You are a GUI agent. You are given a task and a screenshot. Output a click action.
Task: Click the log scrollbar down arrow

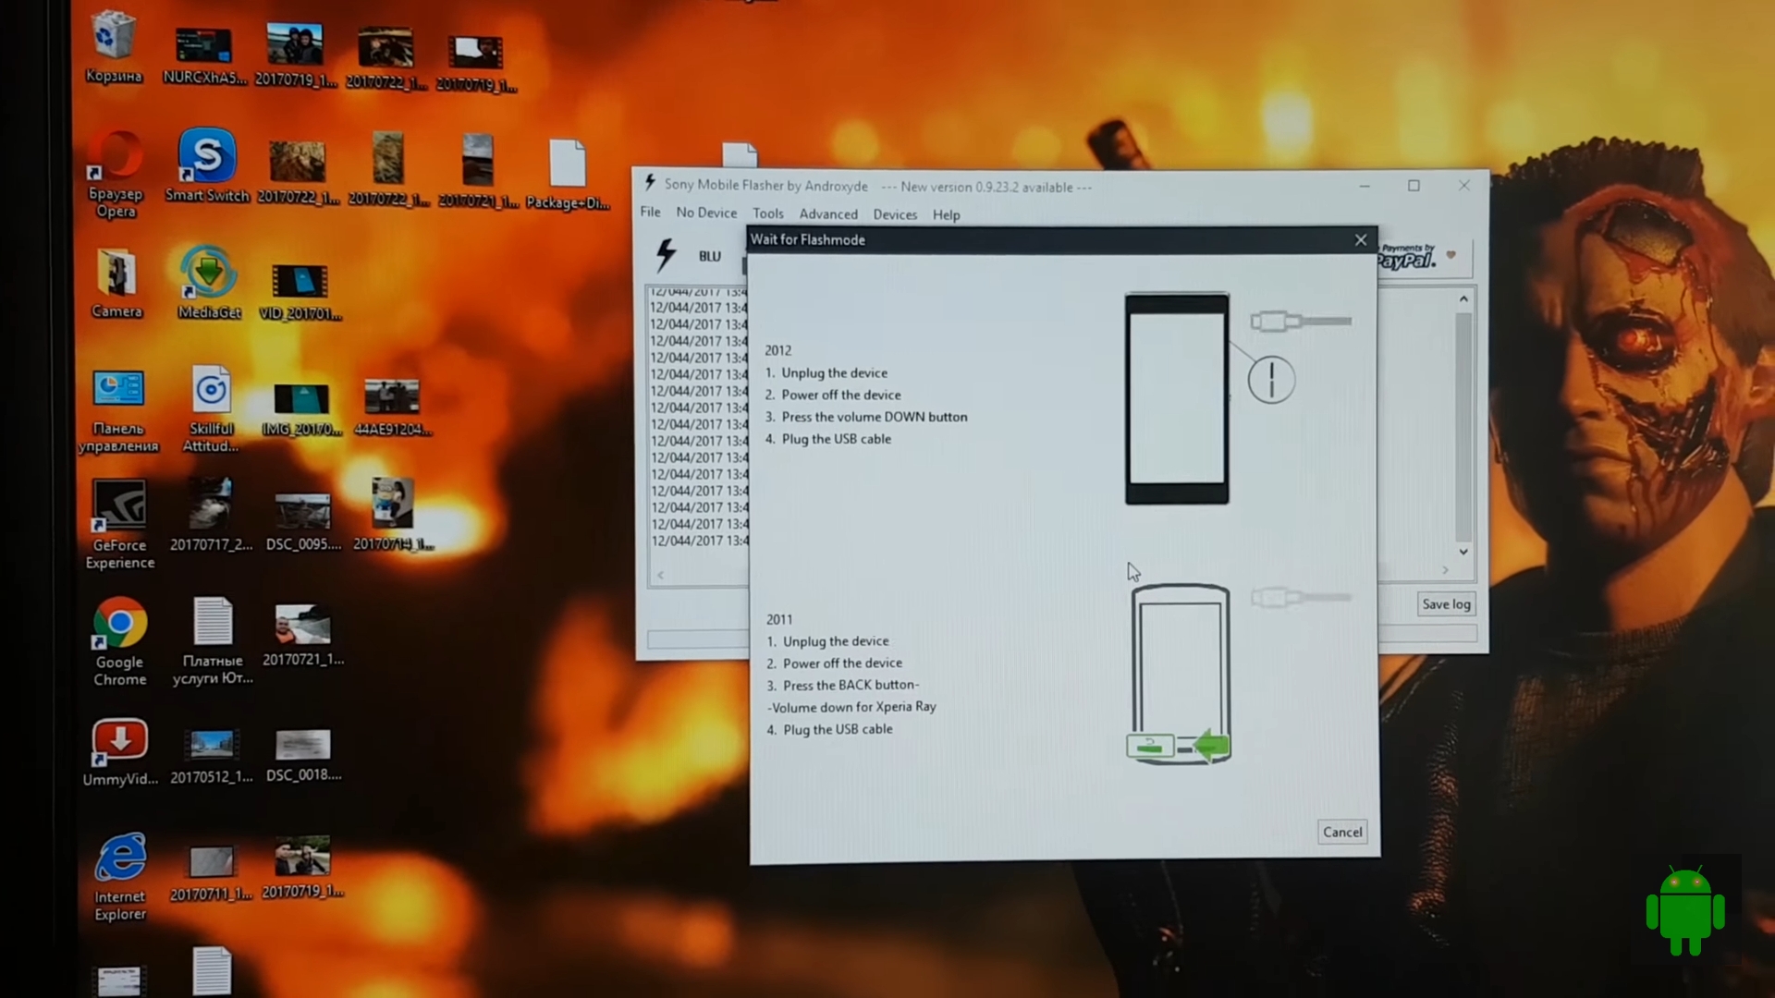[x=1463, y=552]
